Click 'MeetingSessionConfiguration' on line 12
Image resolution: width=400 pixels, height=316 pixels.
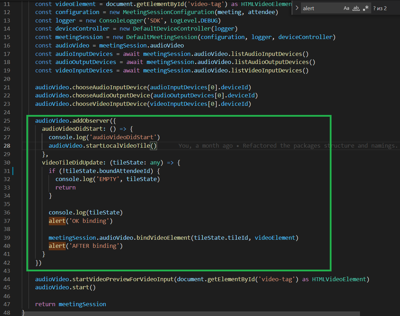[x=168, y=12]
